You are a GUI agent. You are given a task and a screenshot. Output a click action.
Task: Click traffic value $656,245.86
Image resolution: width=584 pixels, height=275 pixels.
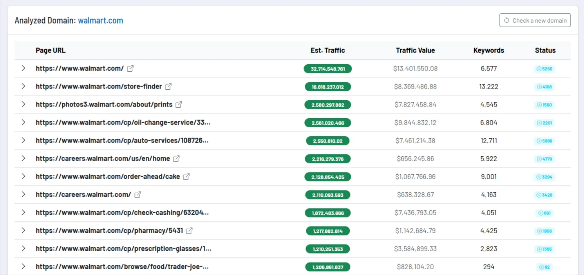click(415, 159)
